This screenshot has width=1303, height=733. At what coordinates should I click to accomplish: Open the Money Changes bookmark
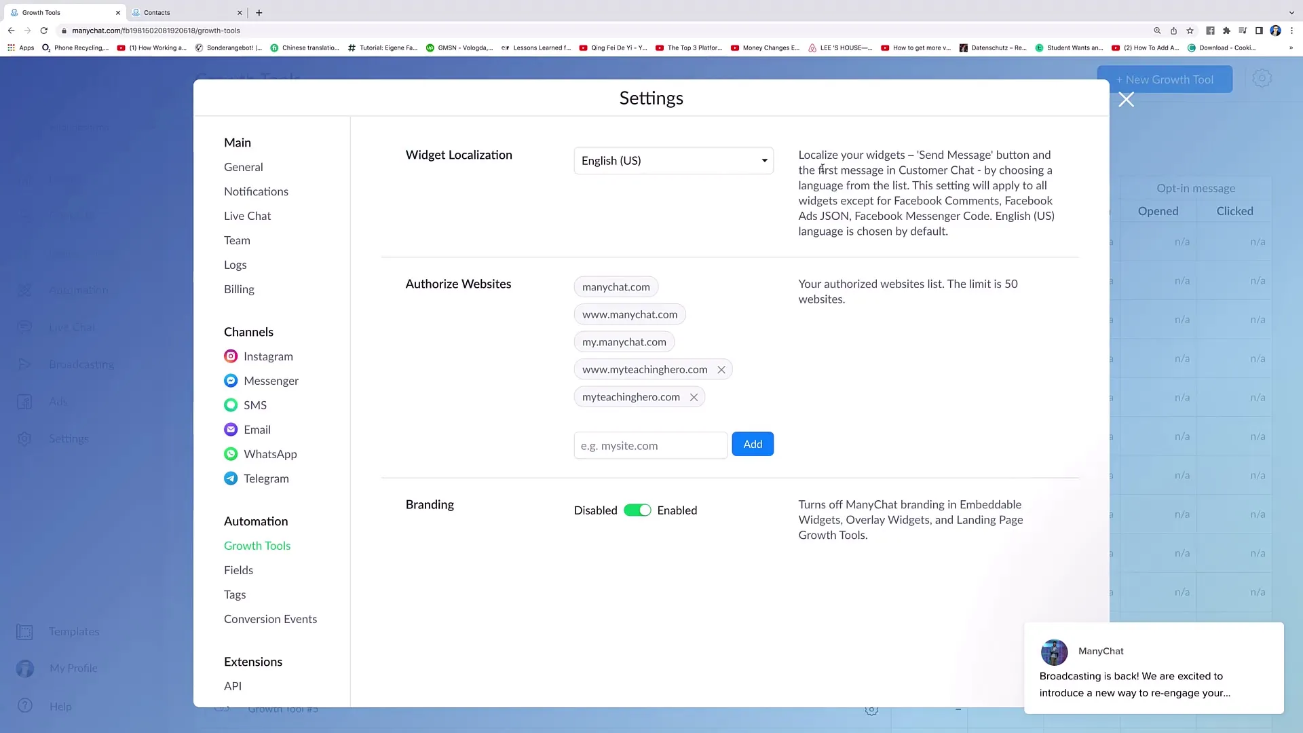[765, 48]
